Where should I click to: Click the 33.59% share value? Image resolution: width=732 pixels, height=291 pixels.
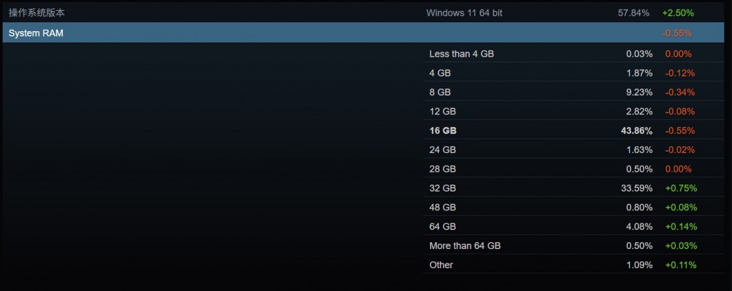tap(636, 188)
